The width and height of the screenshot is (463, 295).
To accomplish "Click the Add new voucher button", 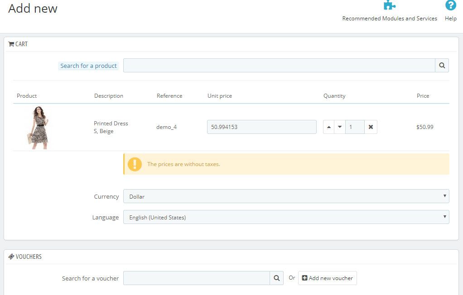I will (x=327, y=278).
